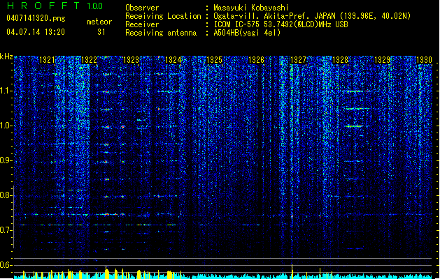The width and height of the screenshot is (440, 279).
Task: Click the Observer label
Action: [142, 8]
